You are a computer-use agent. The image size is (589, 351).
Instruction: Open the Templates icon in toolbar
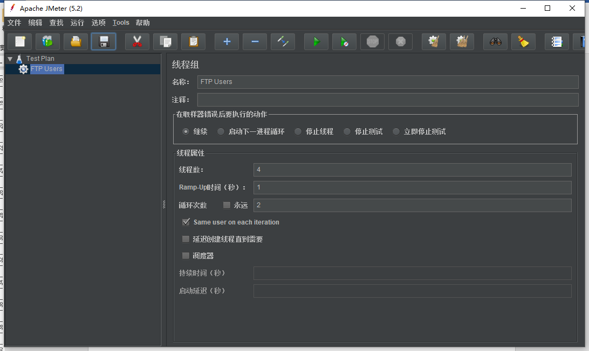[47, 41]
